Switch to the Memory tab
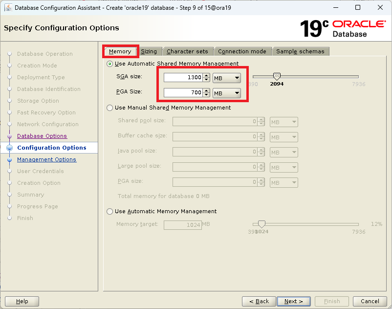This screenshot has height=309, width=392. tap(120, 51)
